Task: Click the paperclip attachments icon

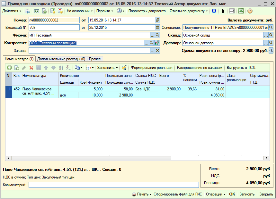Action: (x=223, y=11)
